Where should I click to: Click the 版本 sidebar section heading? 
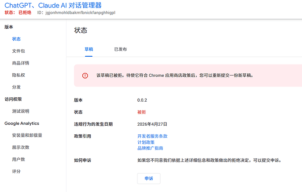pos(9,27)
